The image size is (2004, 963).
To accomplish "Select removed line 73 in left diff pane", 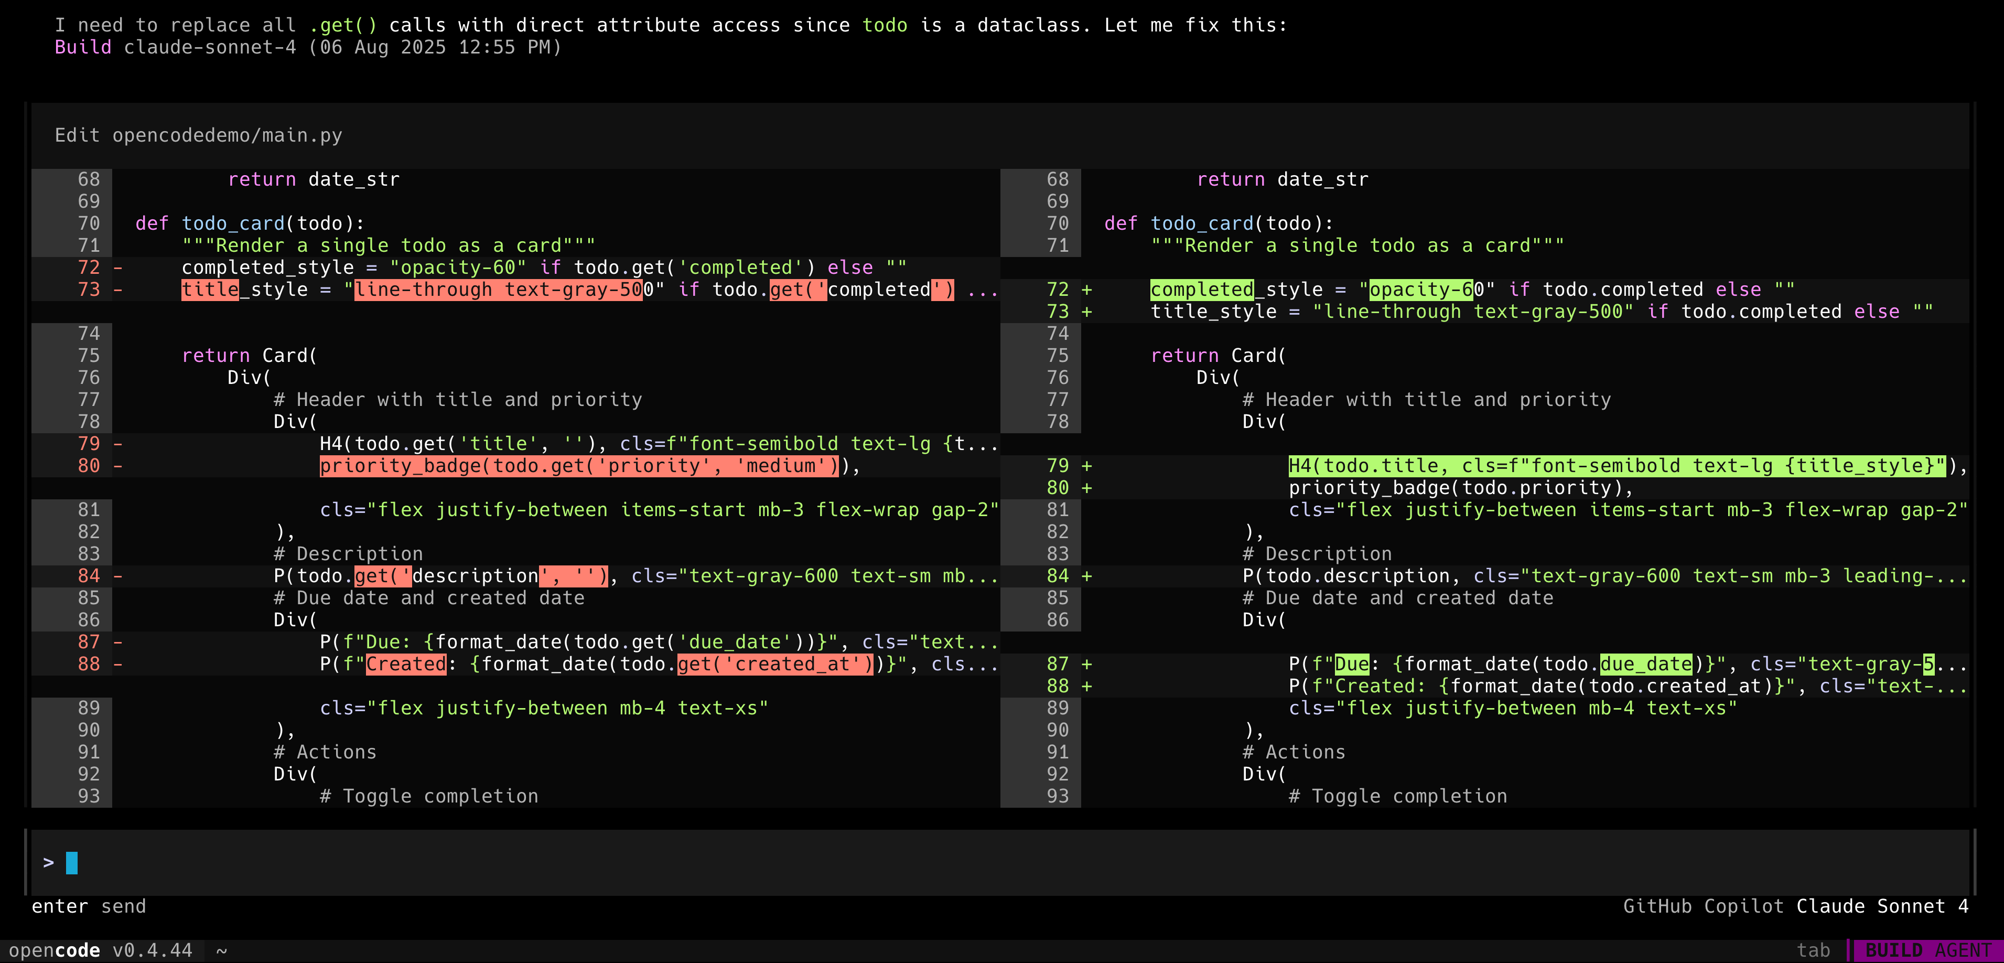I will (545, 289).
